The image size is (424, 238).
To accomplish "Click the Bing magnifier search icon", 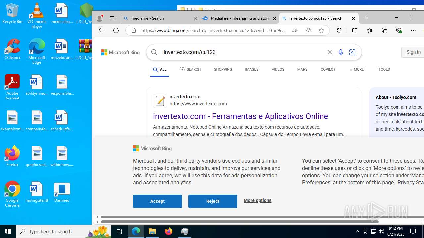I will pyautogui.click(x=154, y=52).
